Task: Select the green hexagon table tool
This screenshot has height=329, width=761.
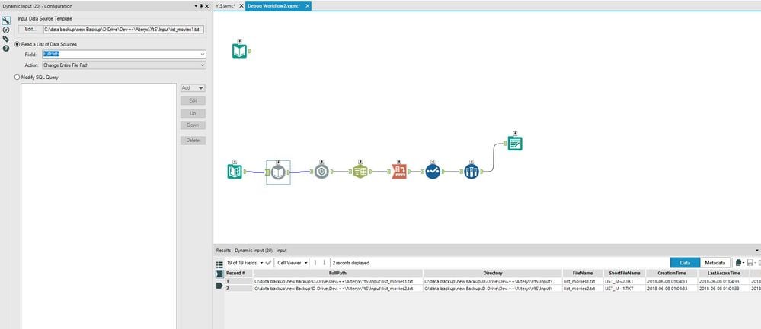Action: (x=360, y=171)
